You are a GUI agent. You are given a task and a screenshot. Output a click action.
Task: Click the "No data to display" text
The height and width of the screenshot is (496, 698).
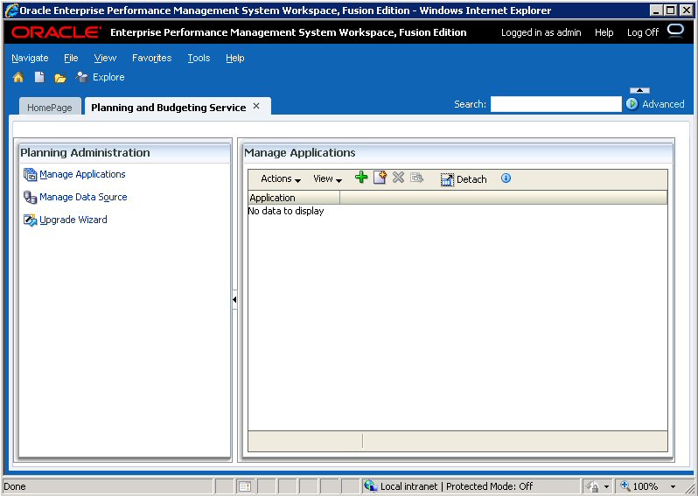(x=286, y=211)
